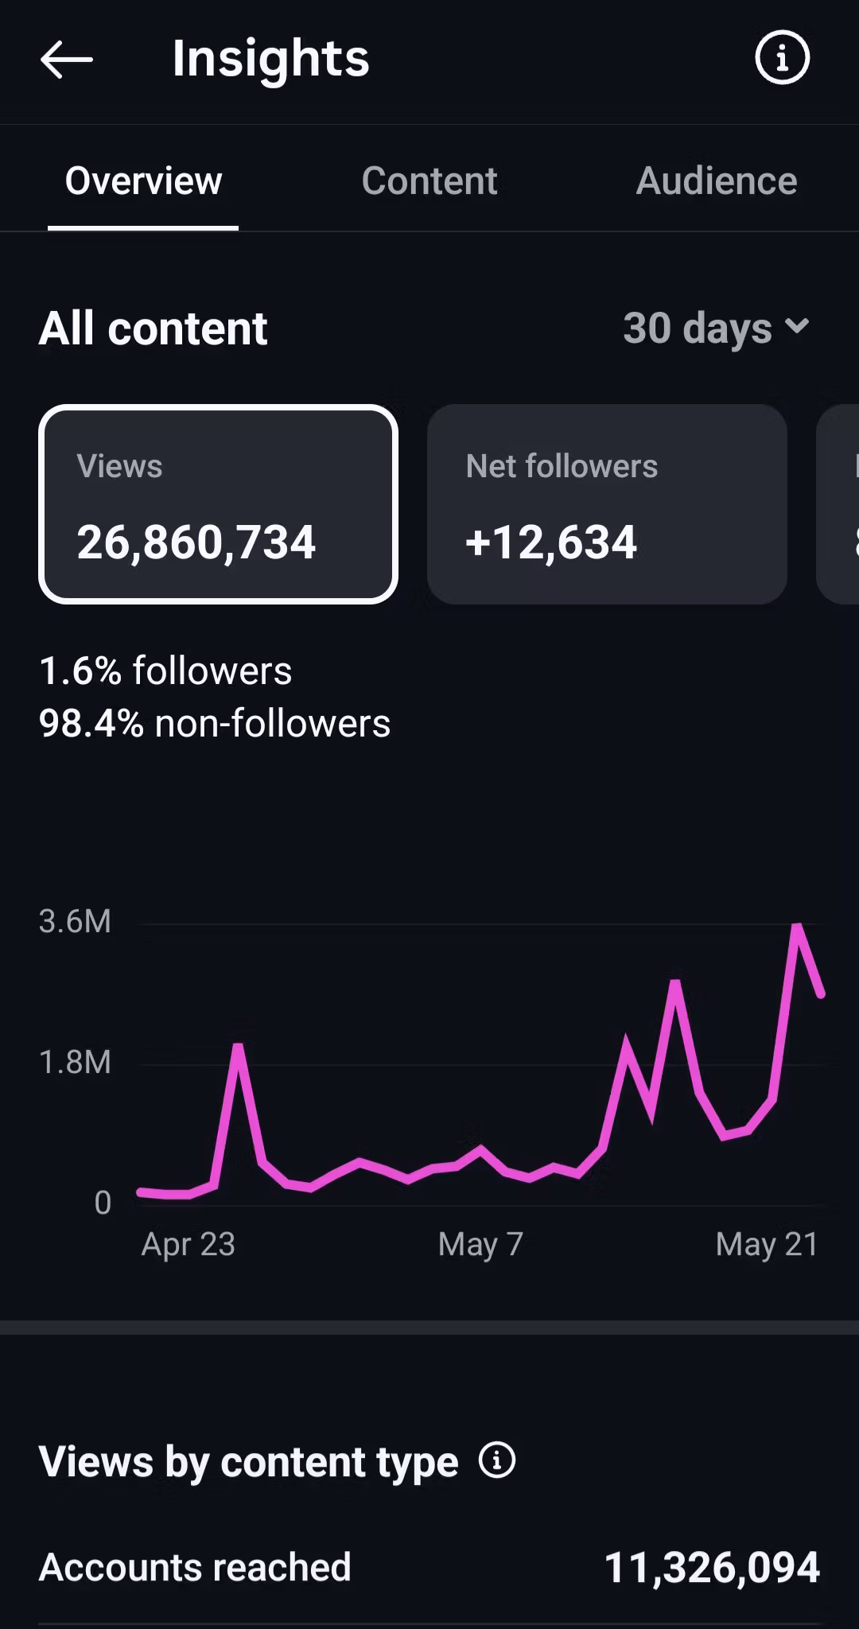Tap the 98.4% non-followers text
The image size is (859, 1629).
[215, 723]
